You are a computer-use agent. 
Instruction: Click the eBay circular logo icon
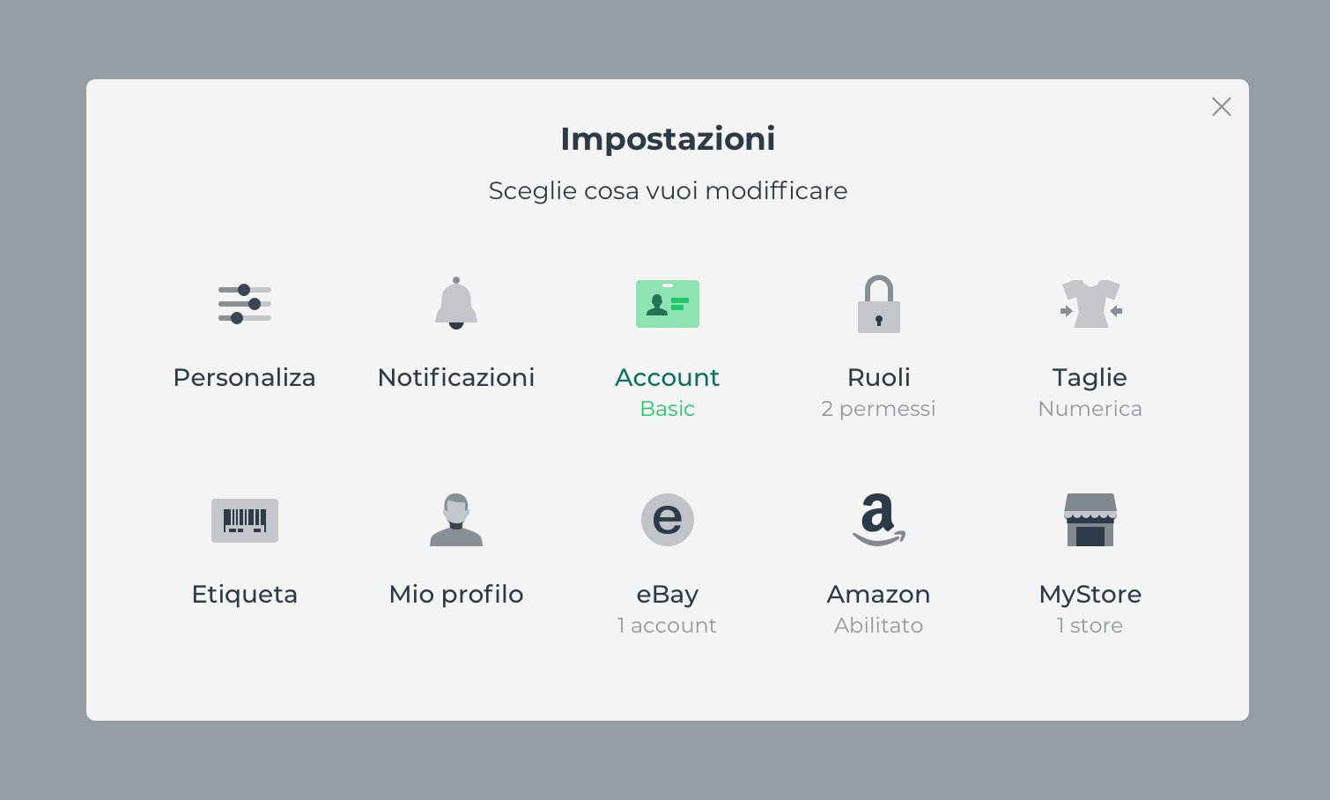668,520
